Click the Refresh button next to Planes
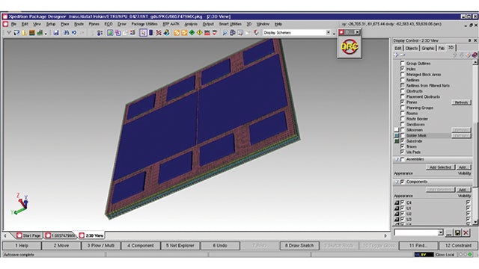 pyautogui.click(x=461, y=102)
